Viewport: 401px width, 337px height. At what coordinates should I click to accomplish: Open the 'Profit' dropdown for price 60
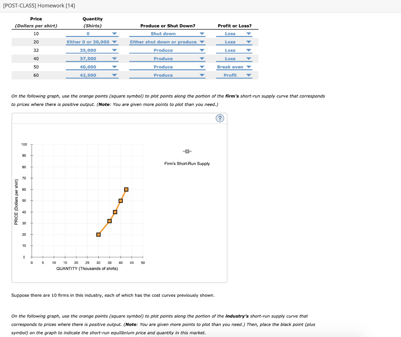pos(234,75)
